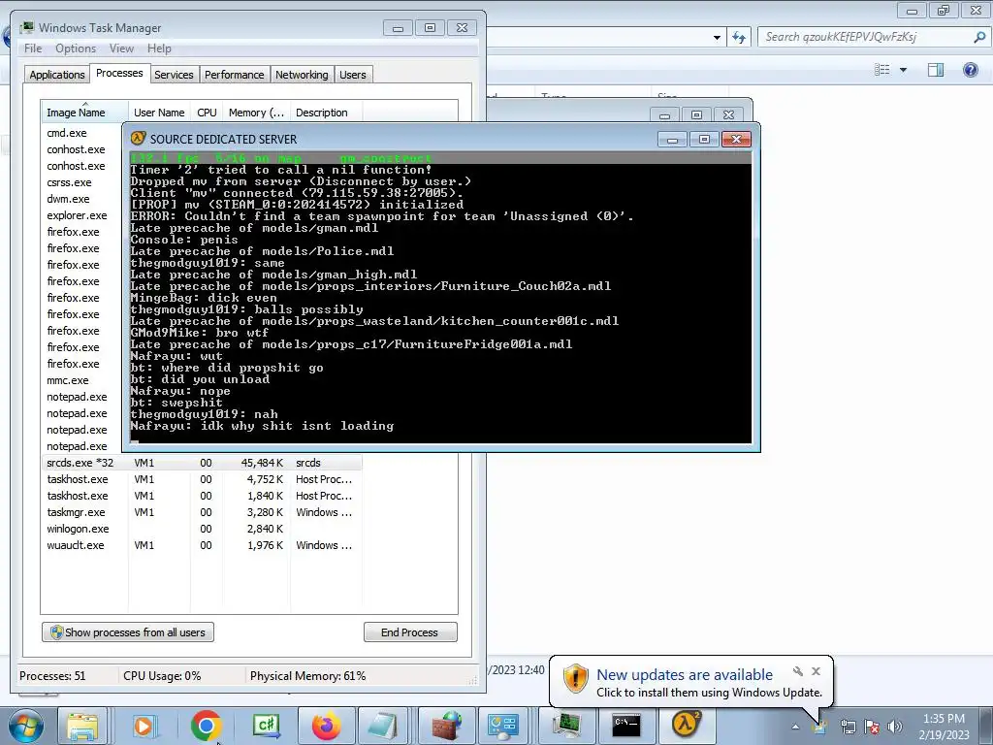Select the csrss.exe process

tap(69, 182)
